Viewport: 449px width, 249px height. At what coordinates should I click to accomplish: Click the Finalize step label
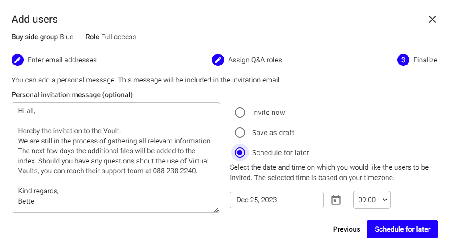point(425,60)
